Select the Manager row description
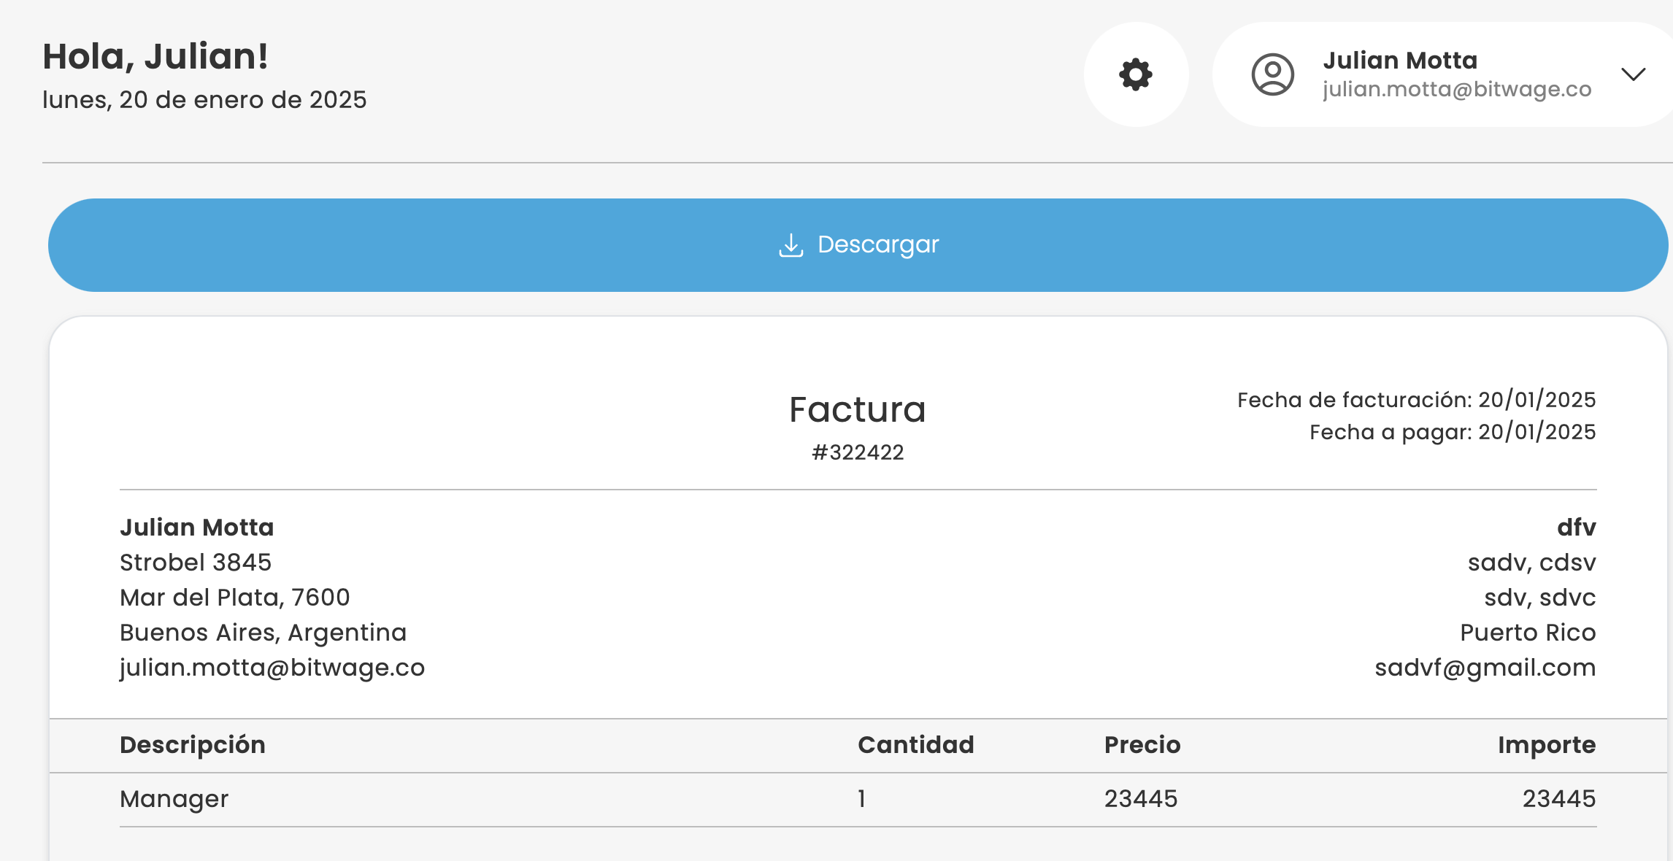 pyautogui.click(x=174, y=799)
